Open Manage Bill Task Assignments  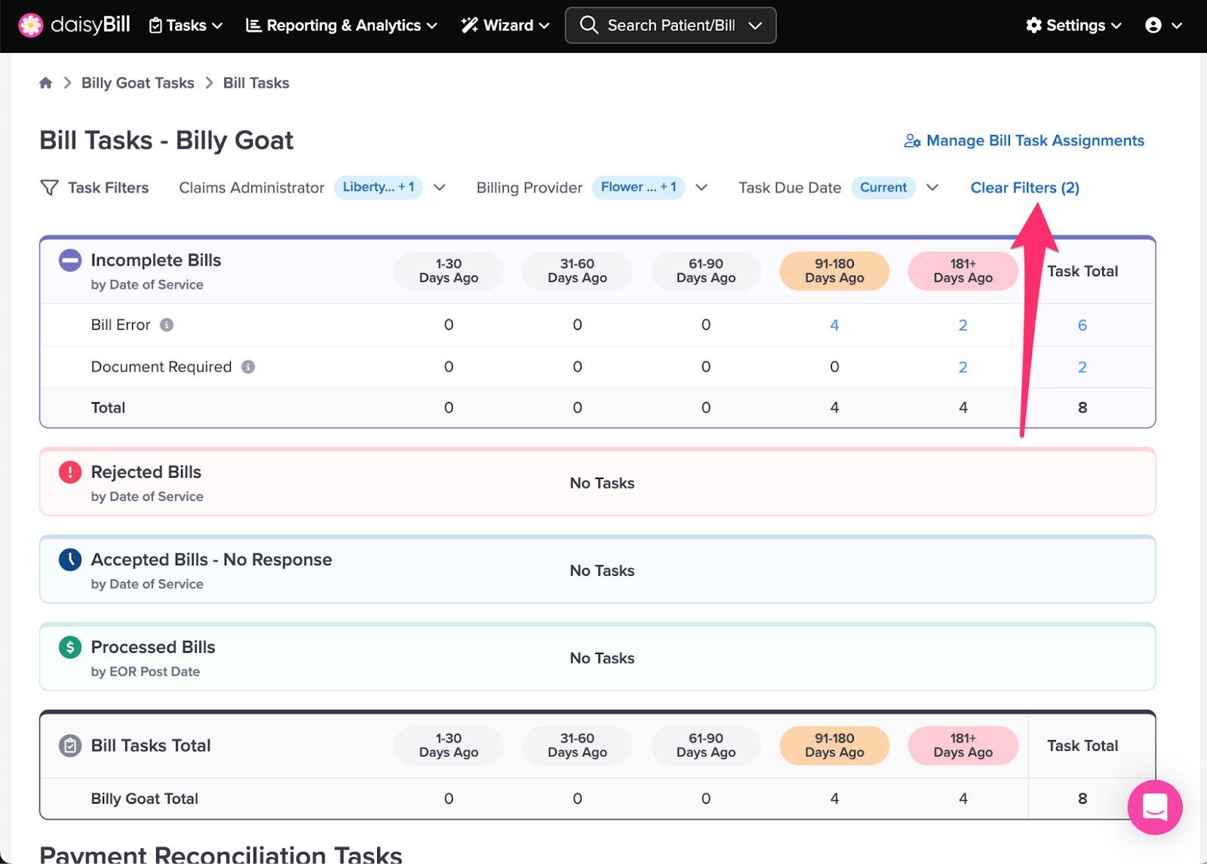(x=1024, y=140)
